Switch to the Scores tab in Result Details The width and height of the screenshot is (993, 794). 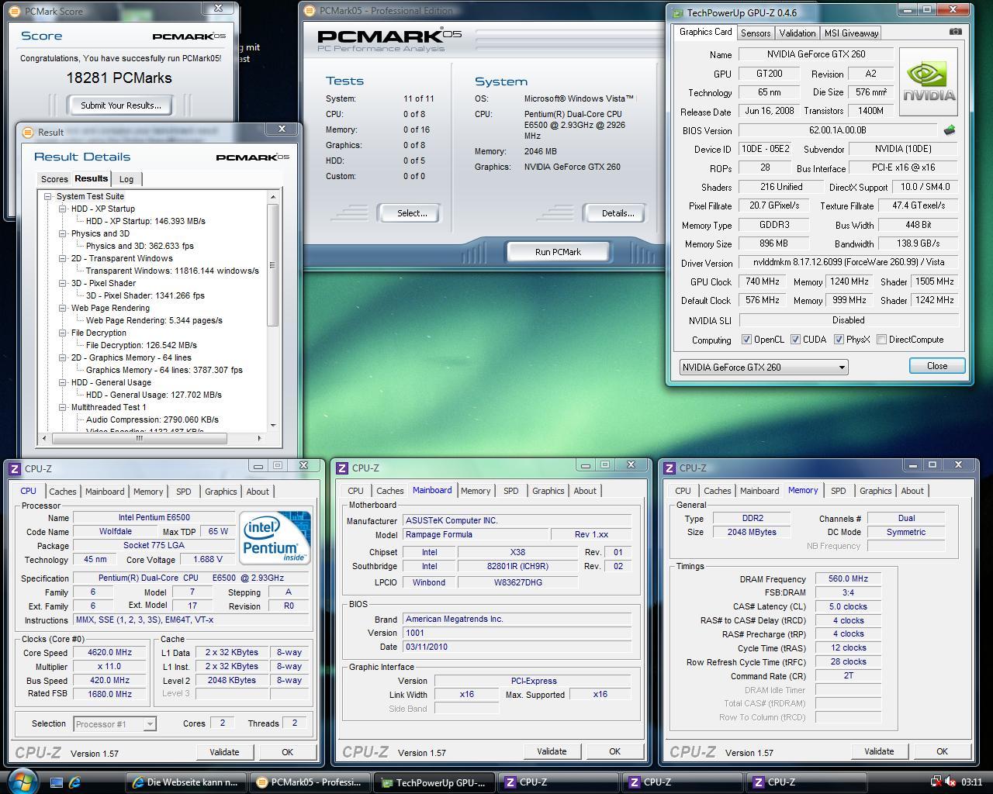point(54,179)
